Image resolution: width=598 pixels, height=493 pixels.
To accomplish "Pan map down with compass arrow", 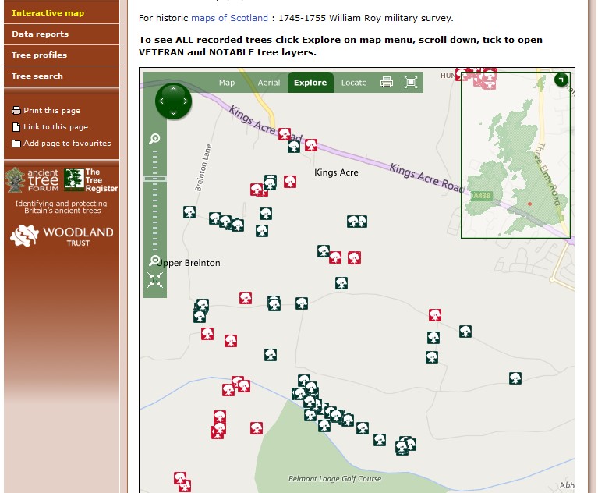I will click(x=174, y=113).
